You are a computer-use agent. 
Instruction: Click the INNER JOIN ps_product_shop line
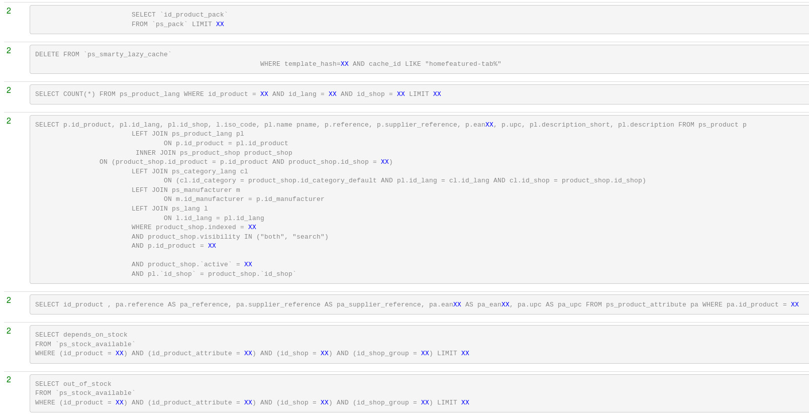click(x=214, y=153)
